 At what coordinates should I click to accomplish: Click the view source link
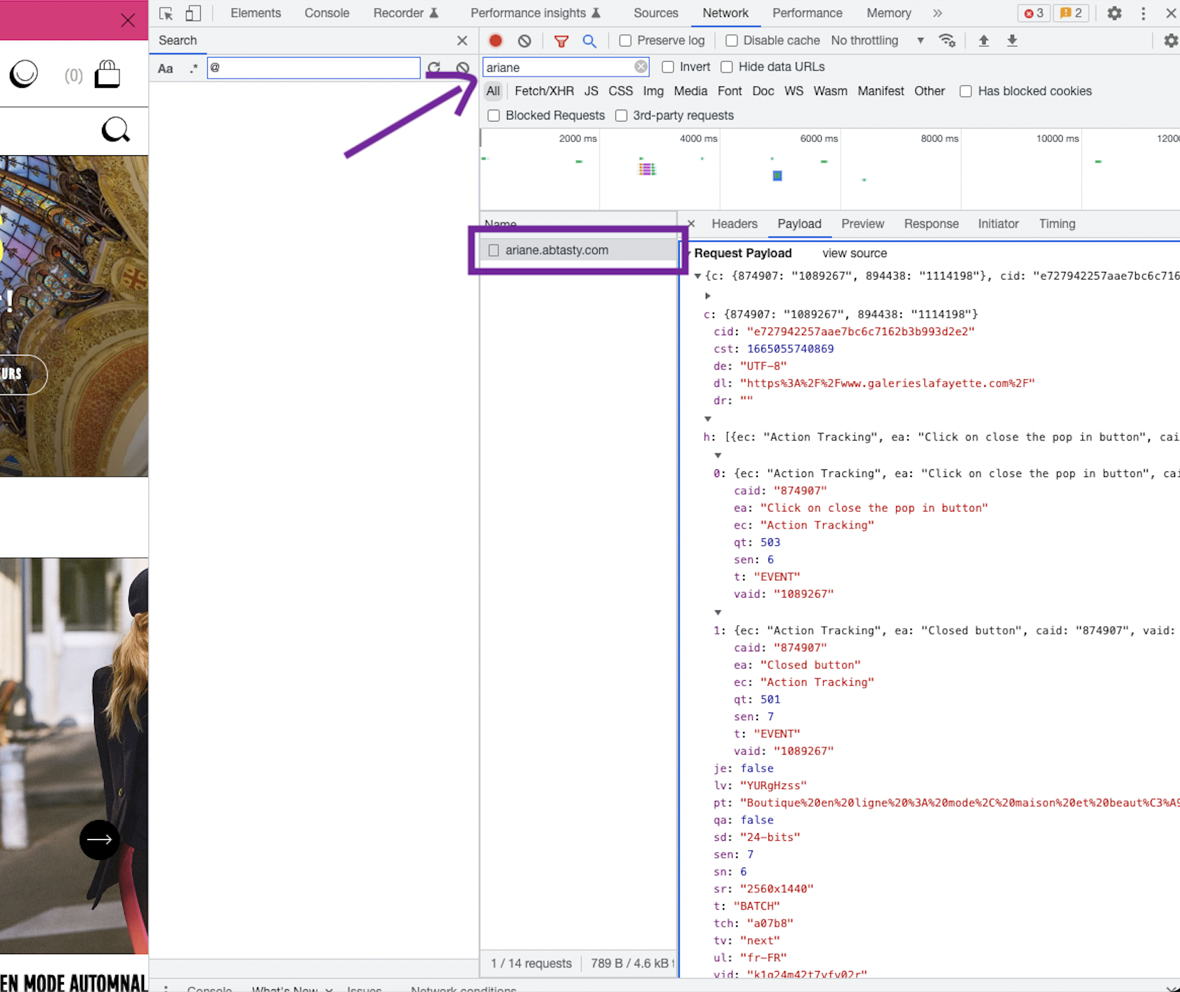click(854, 253)
